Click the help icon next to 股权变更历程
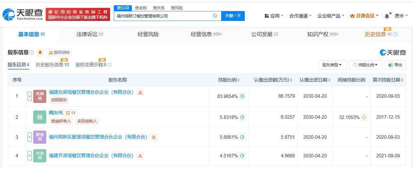413x169 pixels. [x=109, y=65]
